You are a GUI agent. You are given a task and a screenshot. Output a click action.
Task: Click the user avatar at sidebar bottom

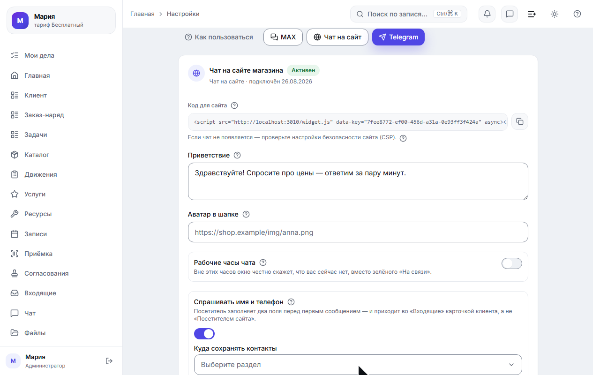tap(13, 361)
